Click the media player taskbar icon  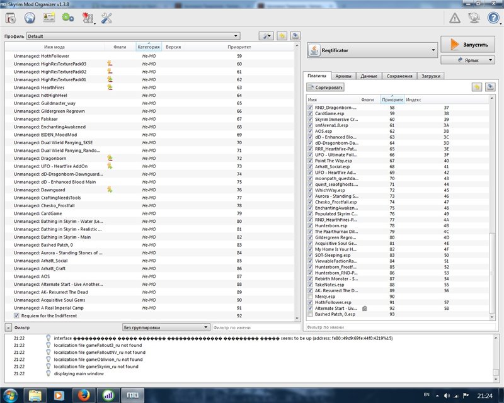tap(59, 395)
